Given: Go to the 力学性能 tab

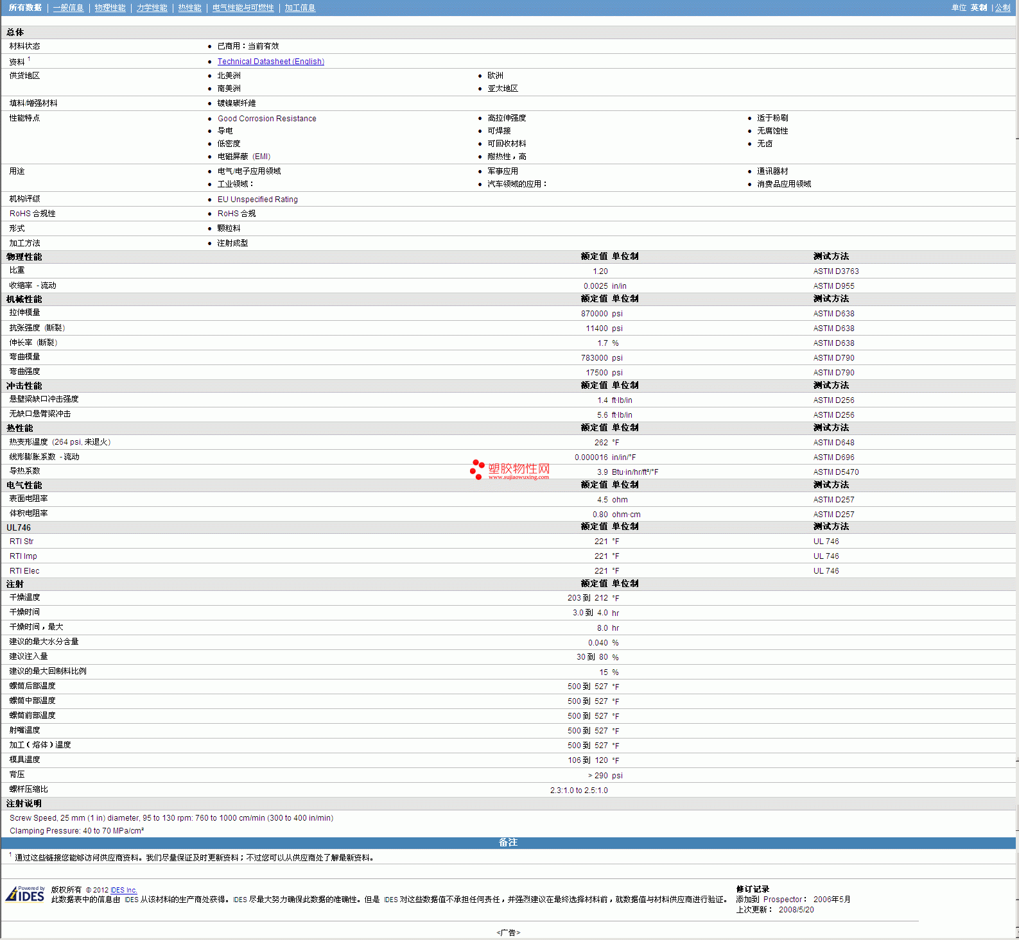Looking at the screenshot, I should [x=152, y=8].
